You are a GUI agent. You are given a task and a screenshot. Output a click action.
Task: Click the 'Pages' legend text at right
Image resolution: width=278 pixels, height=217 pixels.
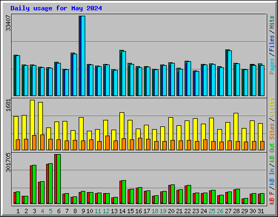(x=272, y=66)
